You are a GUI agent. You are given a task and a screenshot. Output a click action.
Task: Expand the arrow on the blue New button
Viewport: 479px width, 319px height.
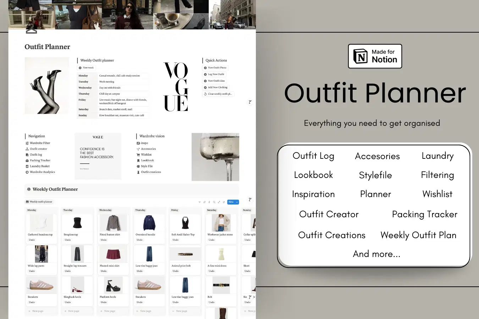tap(237, 202)
